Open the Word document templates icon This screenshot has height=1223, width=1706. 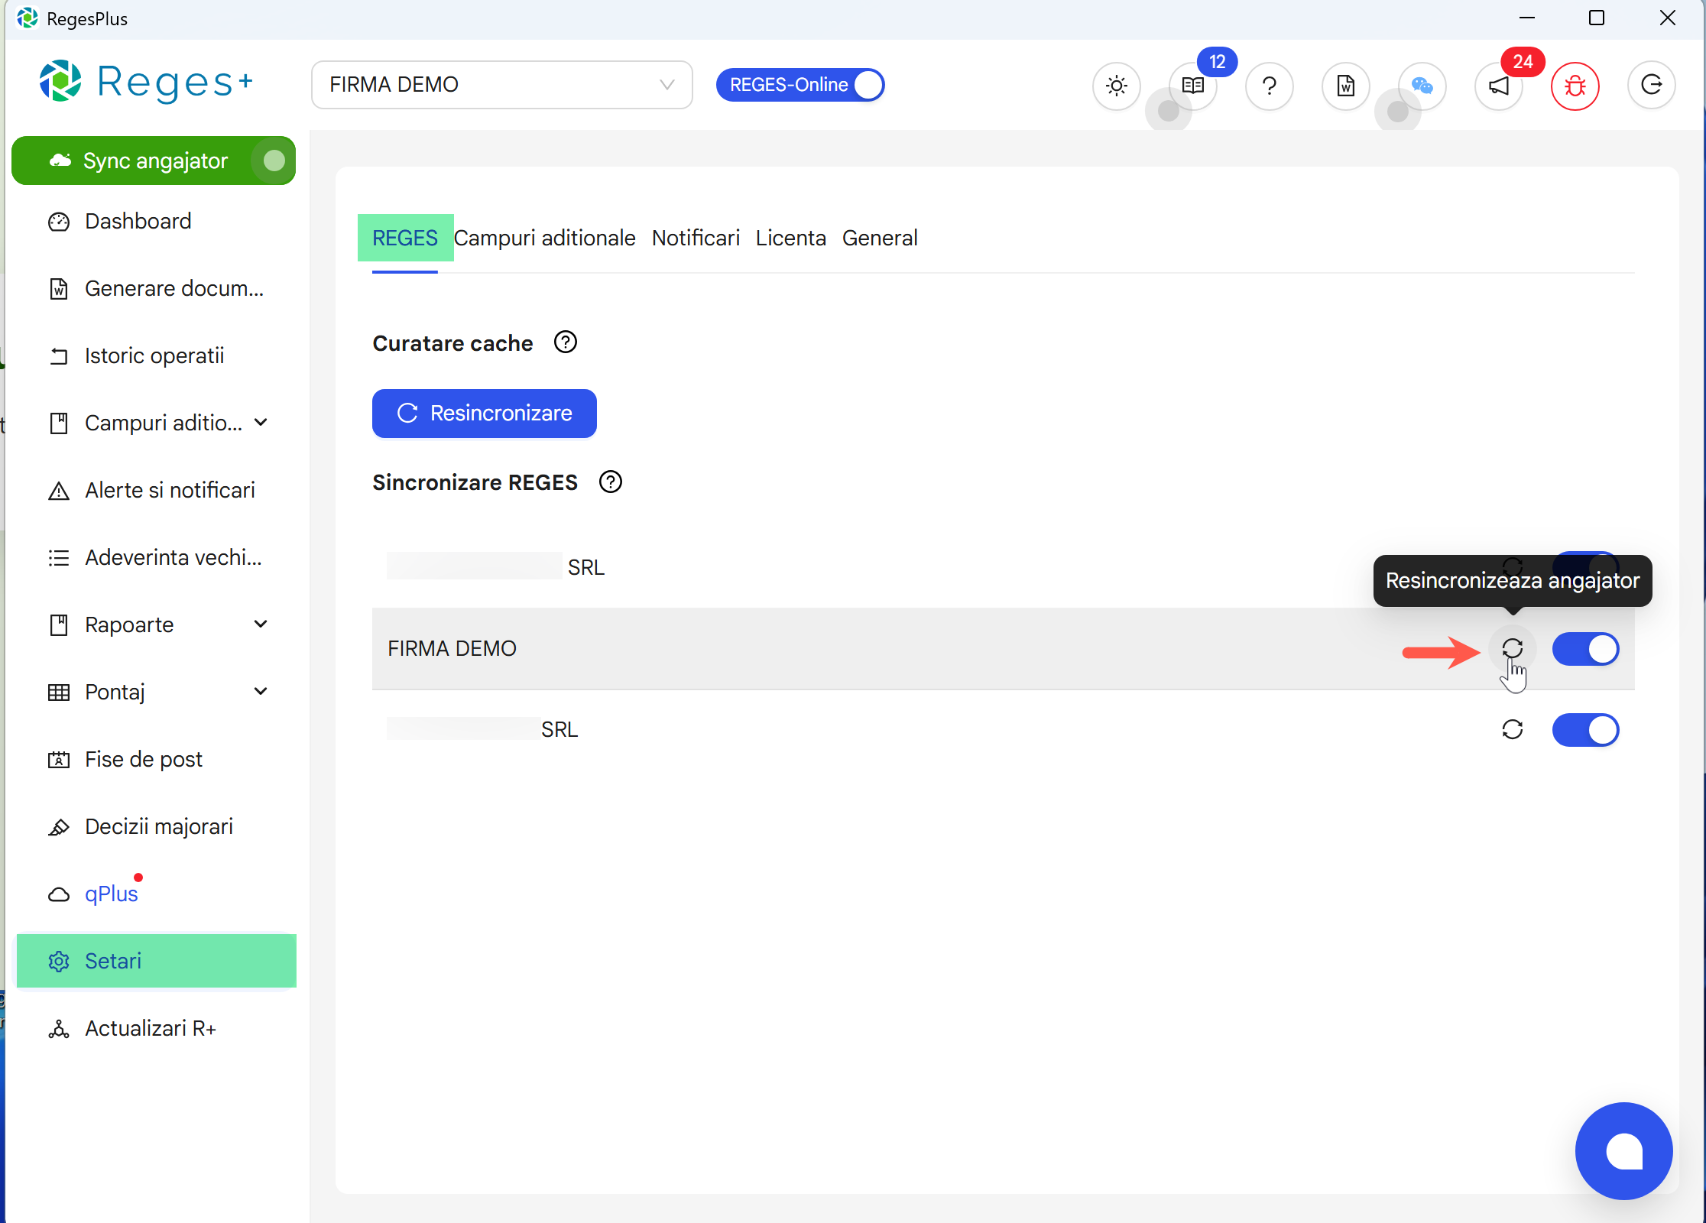pyautogui.click(x=1345, y=86)
